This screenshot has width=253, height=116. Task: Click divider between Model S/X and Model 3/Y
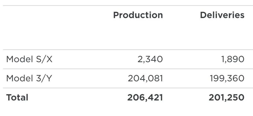coord(127,69)
